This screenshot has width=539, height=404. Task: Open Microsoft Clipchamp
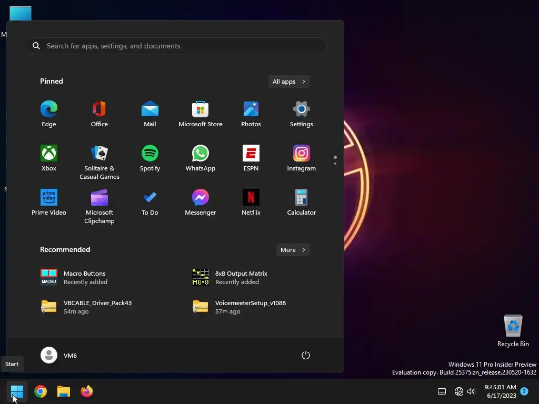point(99,206)
